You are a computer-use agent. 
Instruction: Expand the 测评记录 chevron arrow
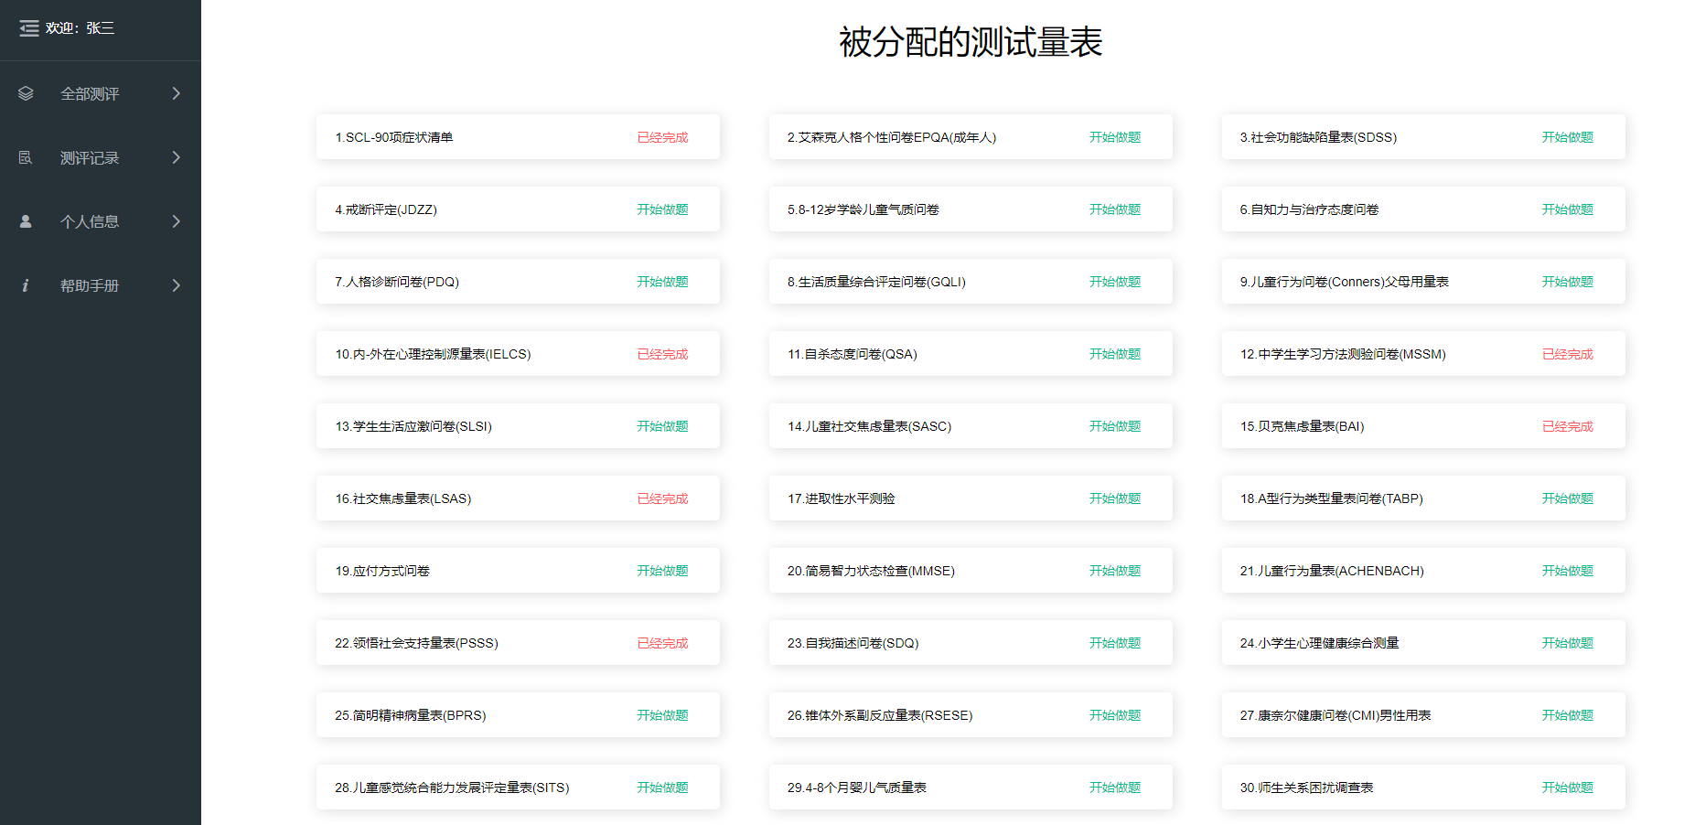pos(177,157)
